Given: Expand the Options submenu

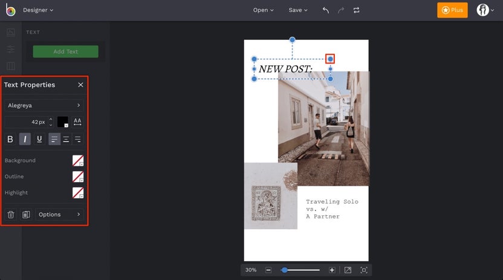Looking at the screenshot, I should click(x=59, y=214).
